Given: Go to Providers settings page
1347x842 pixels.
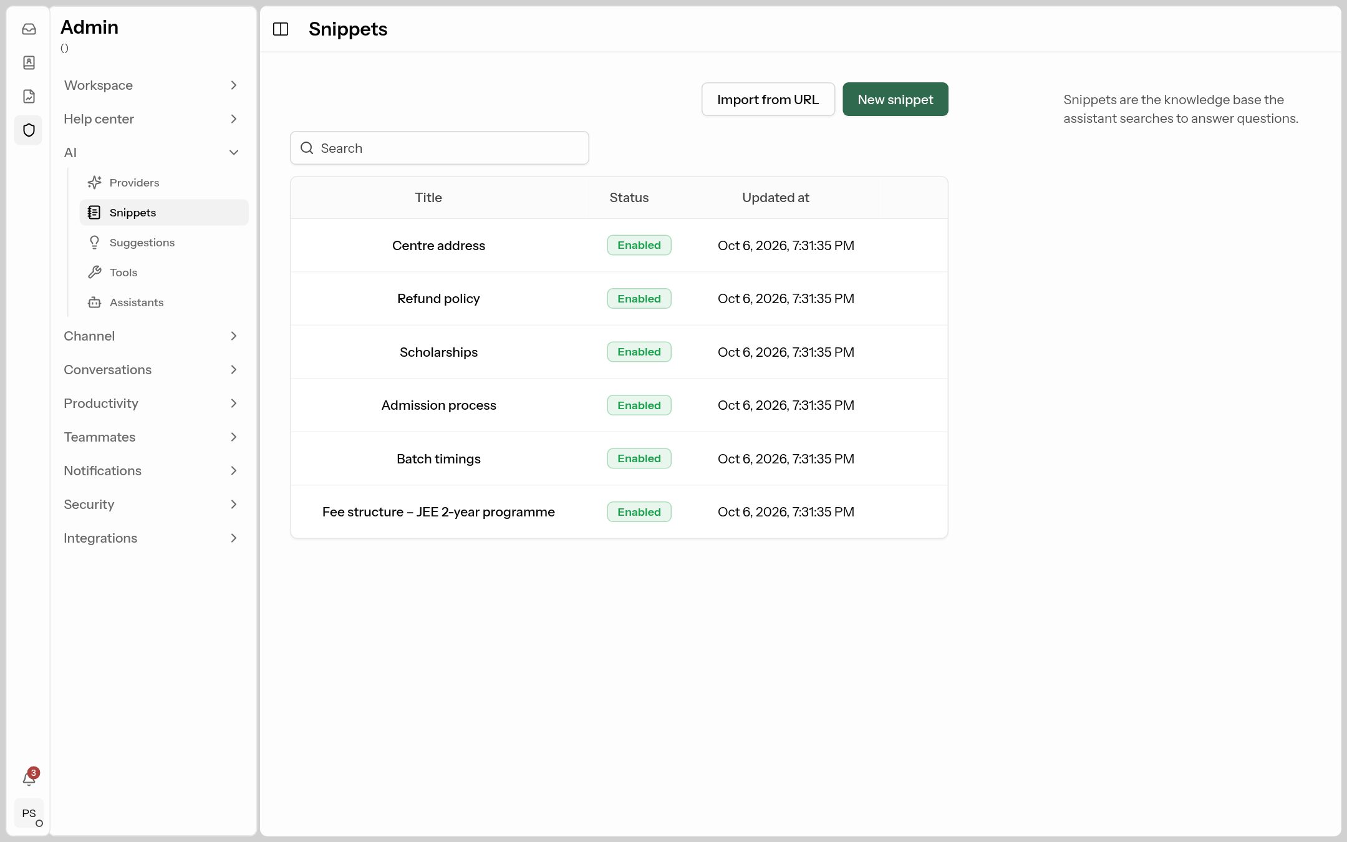Looking at the screenshot, I should point(164,183).
